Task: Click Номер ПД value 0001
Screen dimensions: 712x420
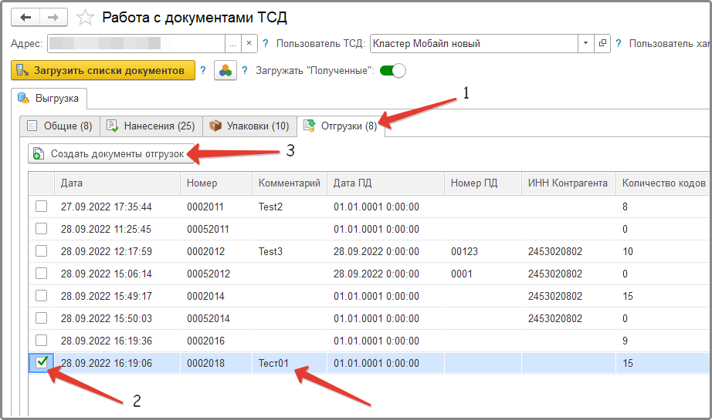Action: tap(461, 274)
